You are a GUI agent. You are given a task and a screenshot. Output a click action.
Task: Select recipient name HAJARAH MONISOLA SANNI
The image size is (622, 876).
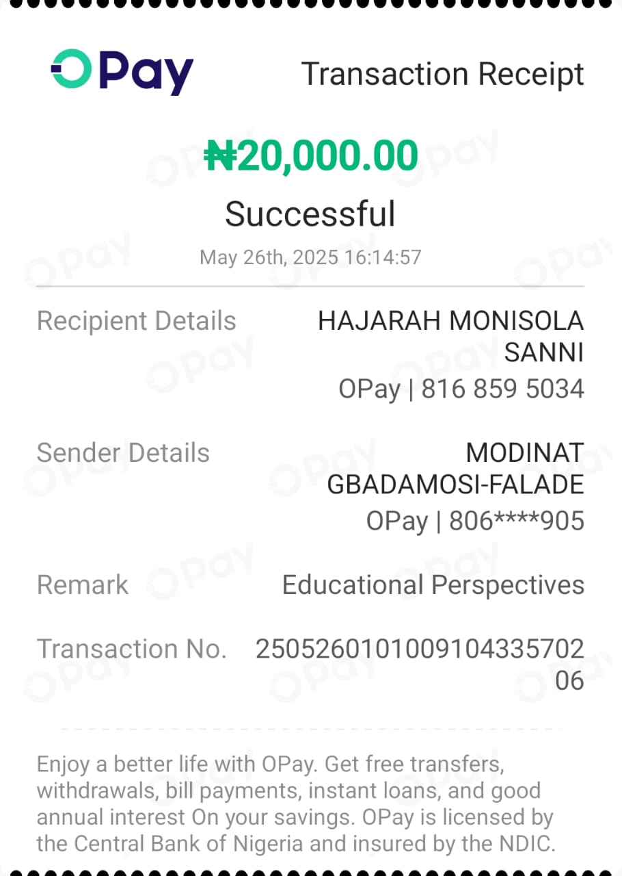pos(451,337)
